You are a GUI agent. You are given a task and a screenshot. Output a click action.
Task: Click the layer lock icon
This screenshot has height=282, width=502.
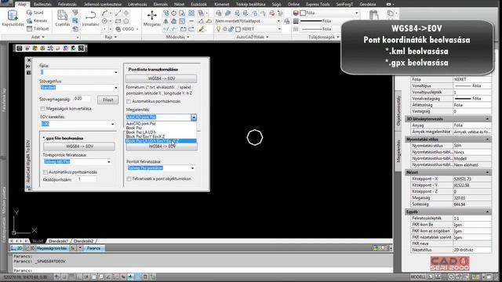pos(231,29)
